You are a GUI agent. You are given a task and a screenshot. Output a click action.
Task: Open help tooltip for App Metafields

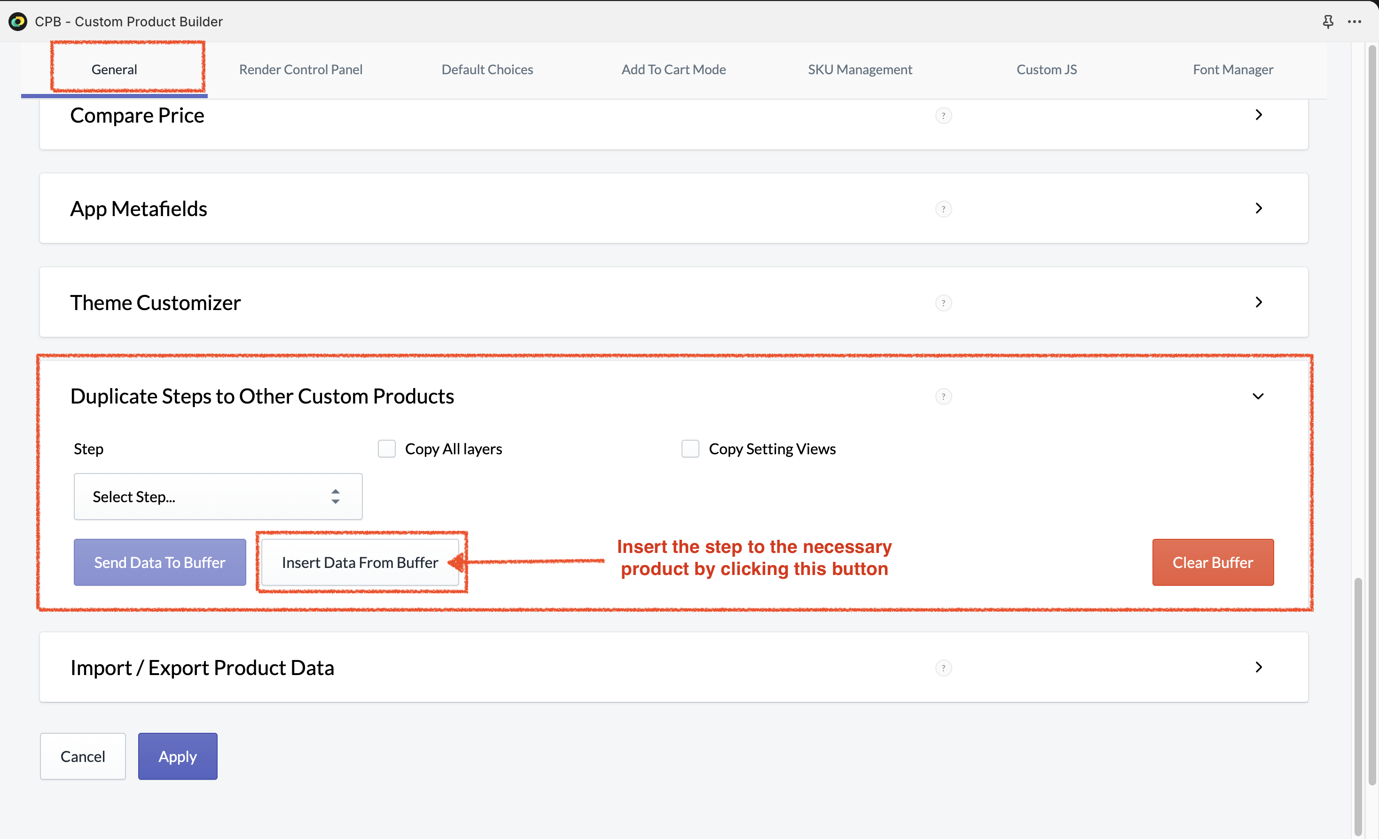pyautogui.click(x=943, y=209)
